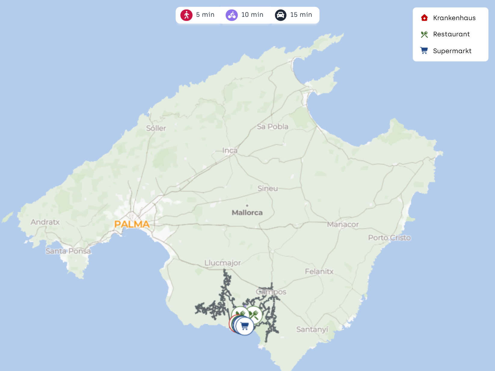This screenshot has height=371, width=495.
Task: Toggle the Krankenhaus legend entry
Action: click(454, 18)
